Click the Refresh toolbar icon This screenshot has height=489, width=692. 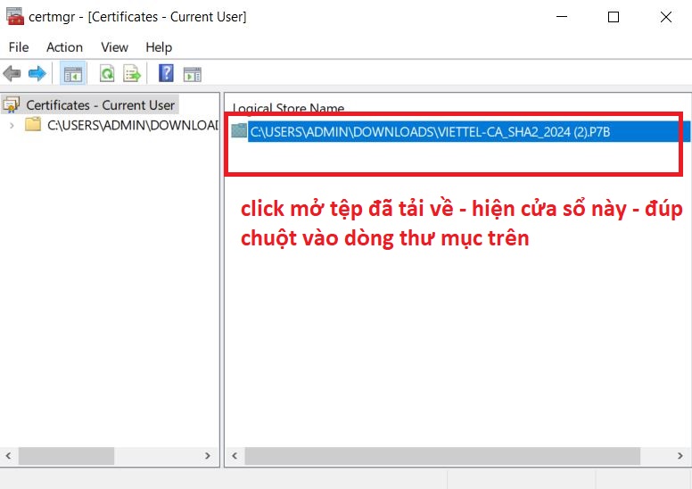pos(107,73)
